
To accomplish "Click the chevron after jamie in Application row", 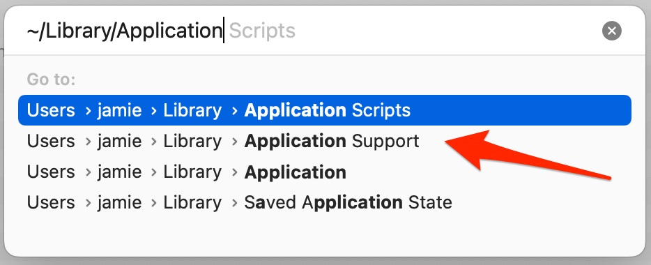I will pos(154,172).
